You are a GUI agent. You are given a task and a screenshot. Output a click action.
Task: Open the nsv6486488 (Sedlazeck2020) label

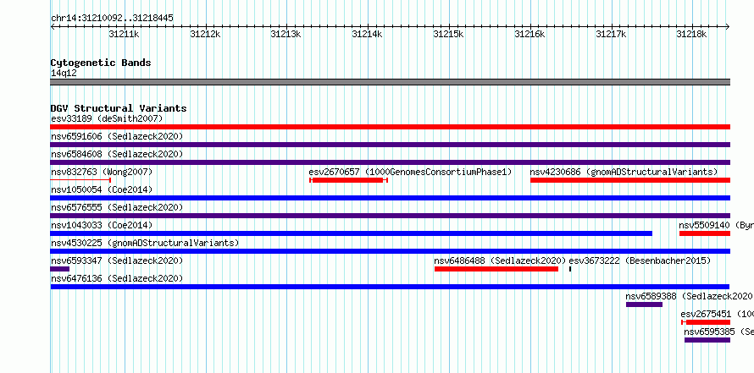[500, 261]
